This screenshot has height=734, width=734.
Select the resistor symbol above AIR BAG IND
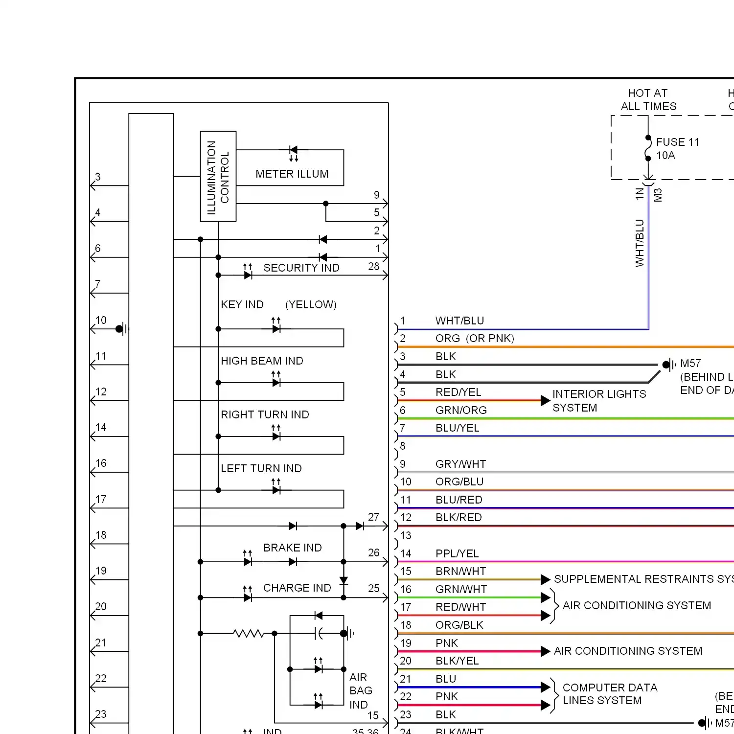point(249,634)
